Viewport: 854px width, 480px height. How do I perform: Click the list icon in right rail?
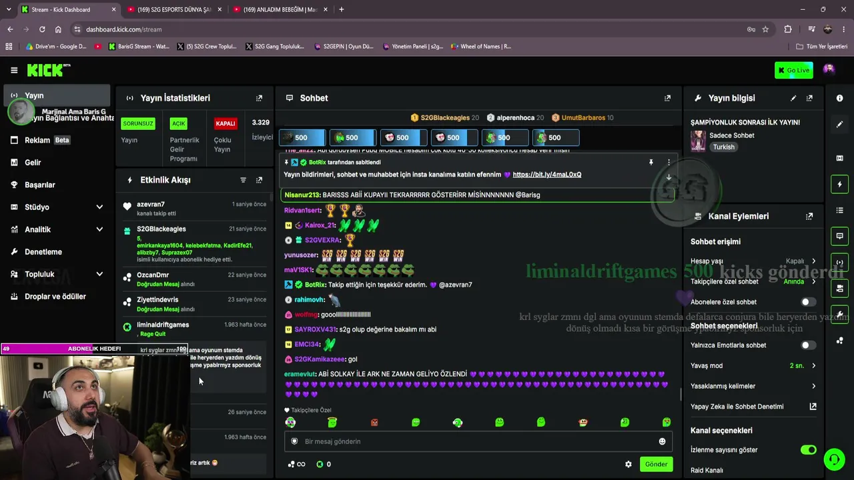(839, 210)
